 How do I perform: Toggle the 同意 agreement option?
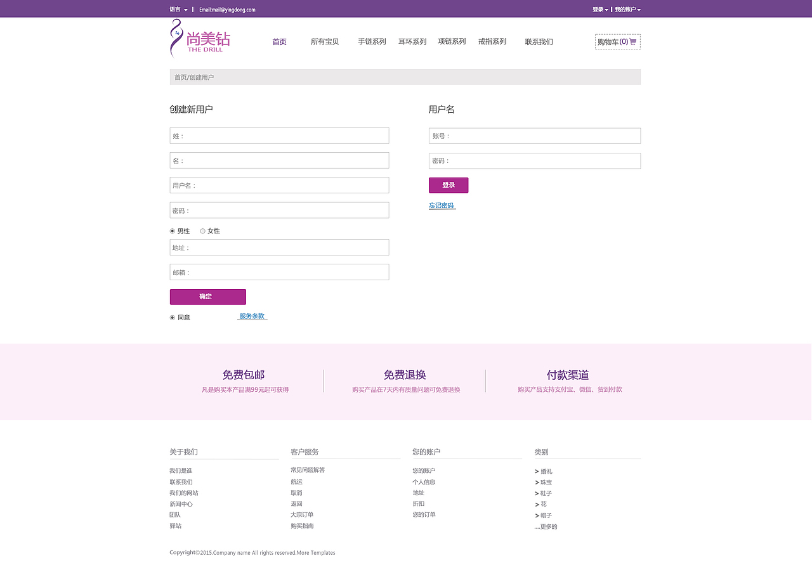coord(172,317)
